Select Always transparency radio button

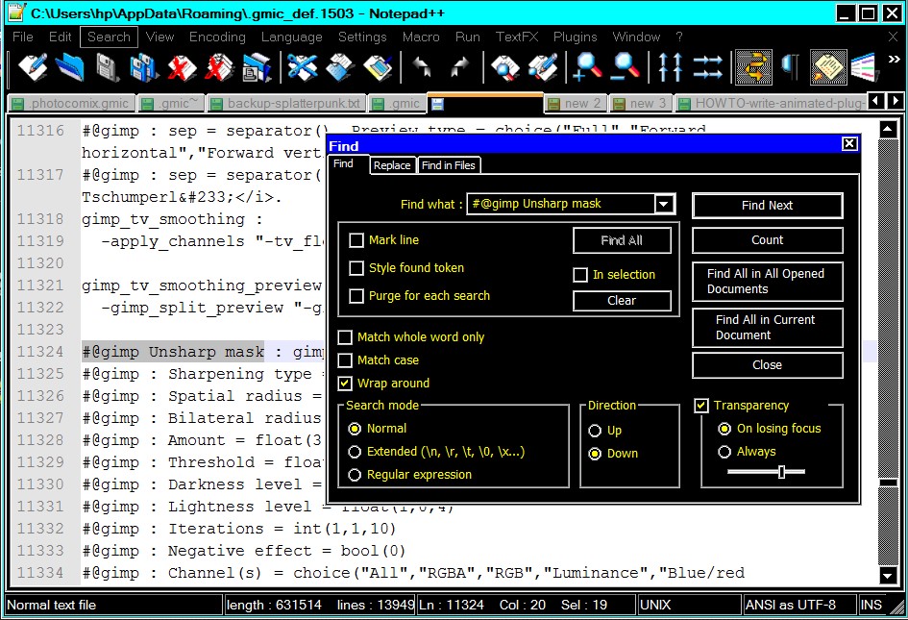pos(724,452)
